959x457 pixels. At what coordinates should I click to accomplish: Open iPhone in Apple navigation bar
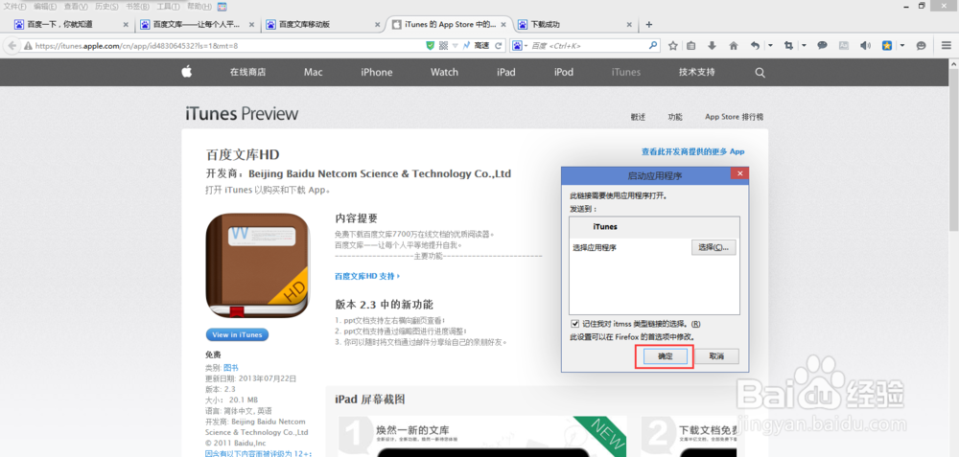(377, 72)
